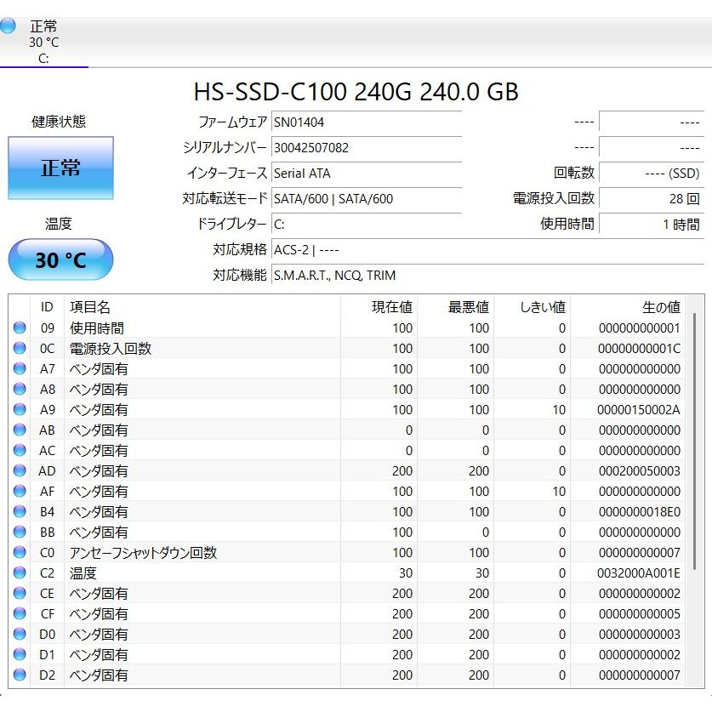
Task: Select the 温度 attribute name in row C2
Action: tap(83, 573)
